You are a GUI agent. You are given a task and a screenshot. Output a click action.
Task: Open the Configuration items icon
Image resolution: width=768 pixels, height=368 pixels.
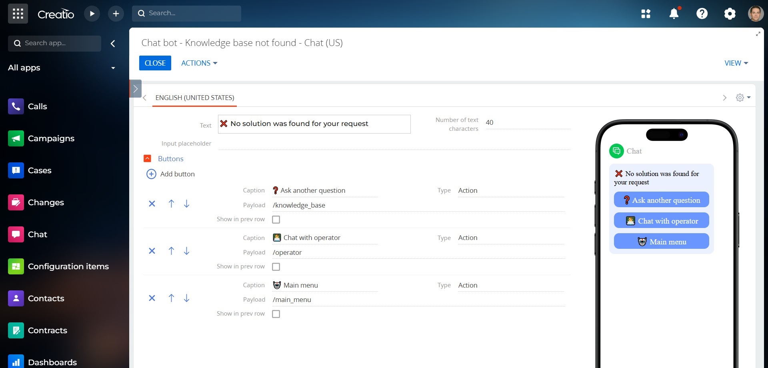tap(16, 266)
